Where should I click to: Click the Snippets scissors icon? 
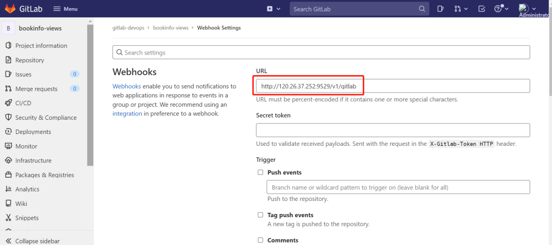click(x=8, y=218)
